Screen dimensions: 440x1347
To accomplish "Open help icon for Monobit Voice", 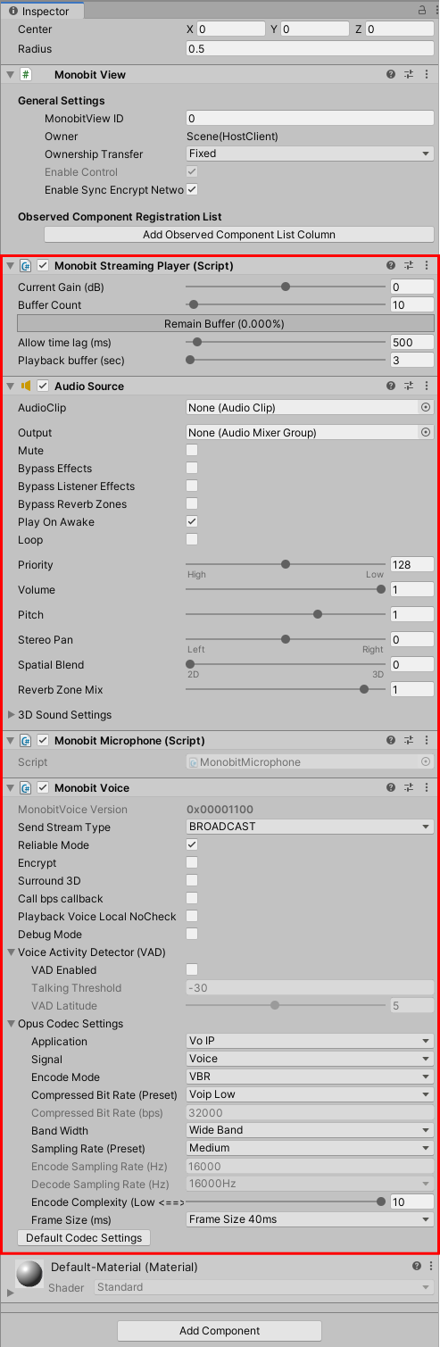I will (391, 788).
